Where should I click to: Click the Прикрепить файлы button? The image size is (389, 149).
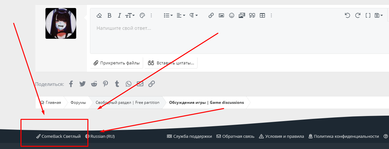tap(117, 63)
